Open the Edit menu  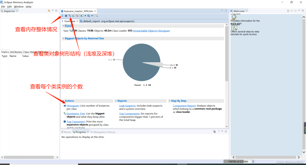pos(10,6)
